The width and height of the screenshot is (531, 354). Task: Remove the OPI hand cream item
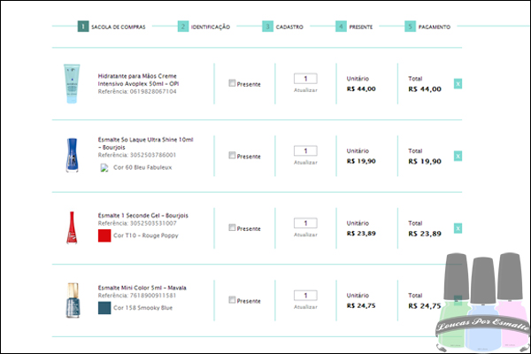coord(458,84)
